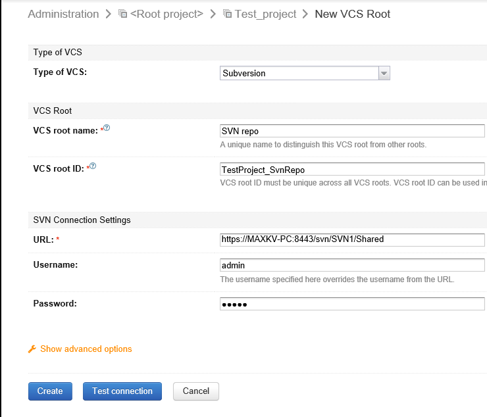Go to Administration in the breadcrumb

(x=63, y=14)
